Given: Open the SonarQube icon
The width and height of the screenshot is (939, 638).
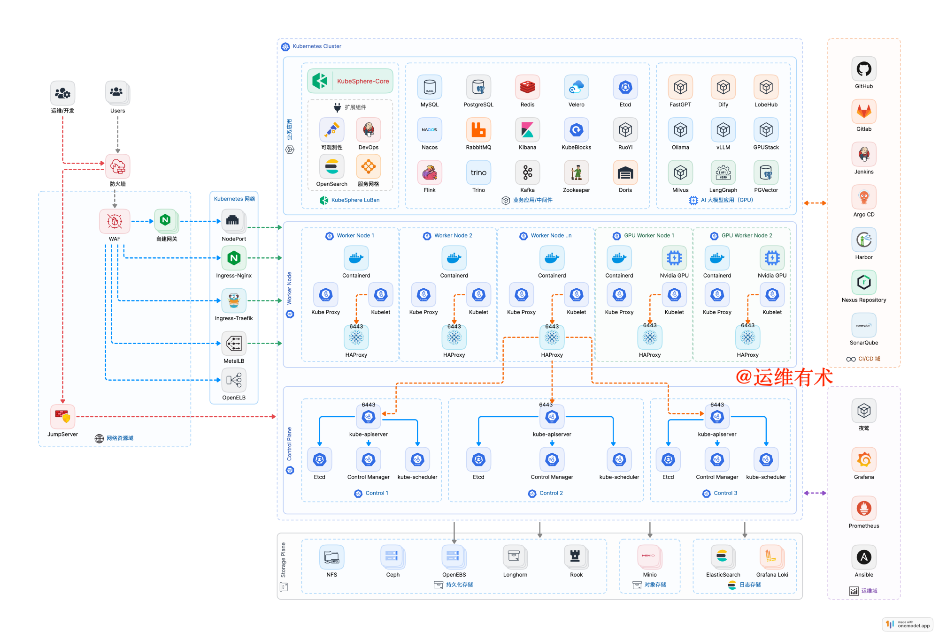Looking at the screenshot, I should (x=863, y=325).
